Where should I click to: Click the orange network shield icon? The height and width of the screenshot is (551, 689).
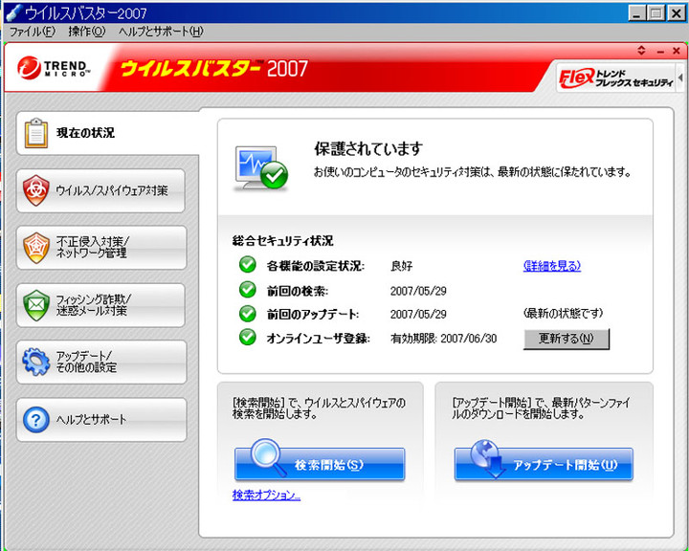36,248
